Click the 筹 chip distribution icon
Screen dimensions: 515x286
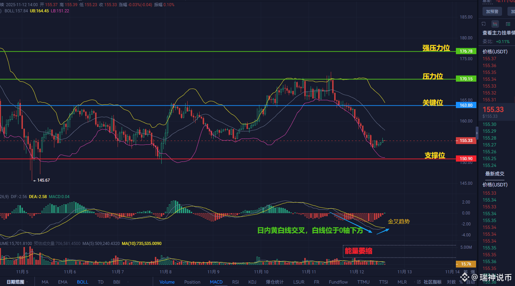tap(465, 272)
